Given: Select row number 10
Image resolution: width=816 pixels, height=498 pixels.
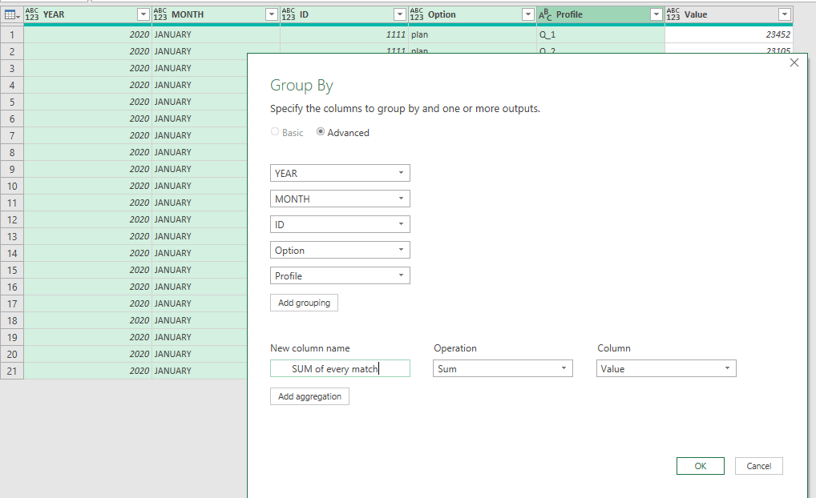Looking at the screenshot, I should [x=12, y=186].
